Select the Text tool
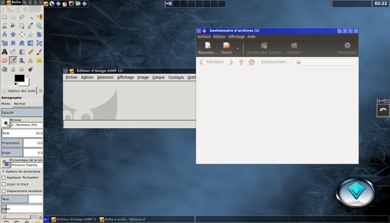This screenshot has width=390, height=223. (4, 52)
